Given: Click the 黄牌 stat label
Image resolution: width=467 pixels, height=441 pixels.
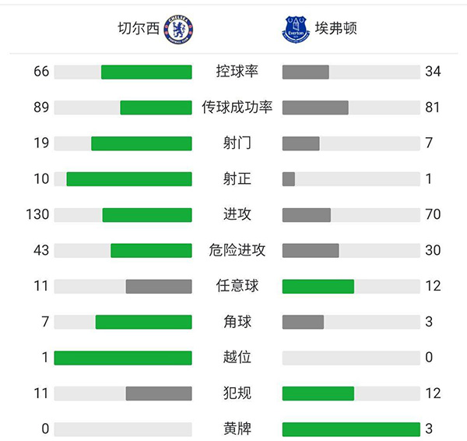Looking at the screenshot, I should tap(237, 429).
